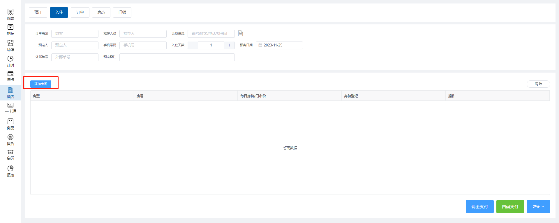Screen dimensions: 559x223
Task: Expand the 推荐人 referrer dropdown
Action: click(143, 34)
